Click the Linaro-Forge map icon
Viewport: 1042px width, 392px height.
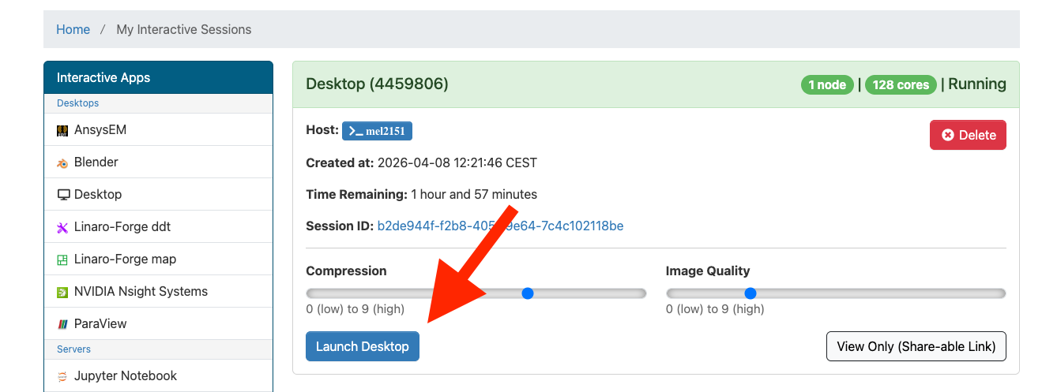[63, 259]
